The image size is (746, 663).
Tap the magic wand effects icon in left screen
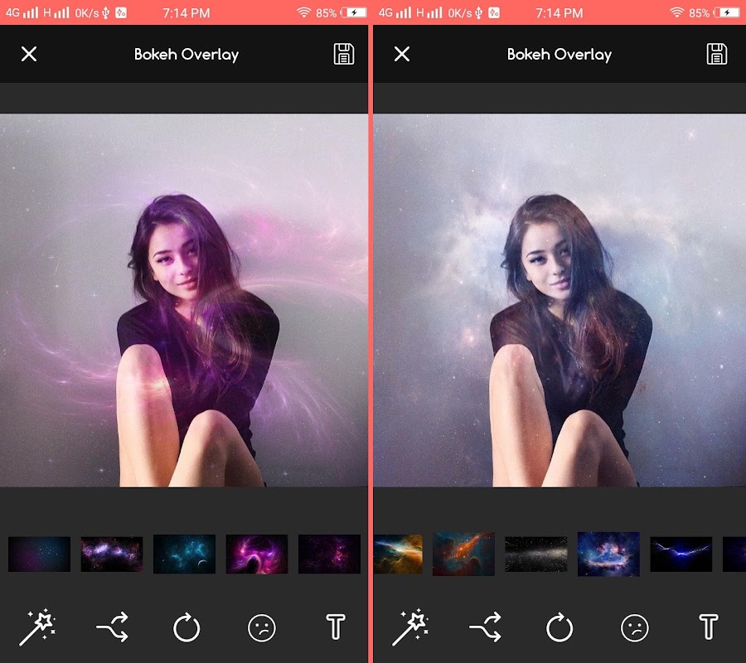37,627
